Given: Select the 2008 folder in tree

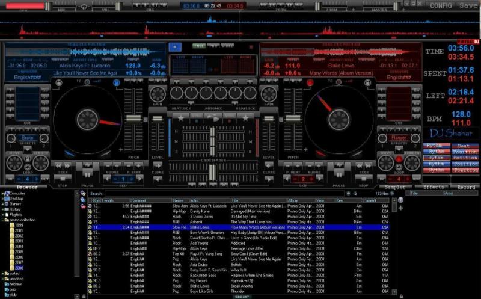Looking at the screenshot, I should [x=19, y=268].
